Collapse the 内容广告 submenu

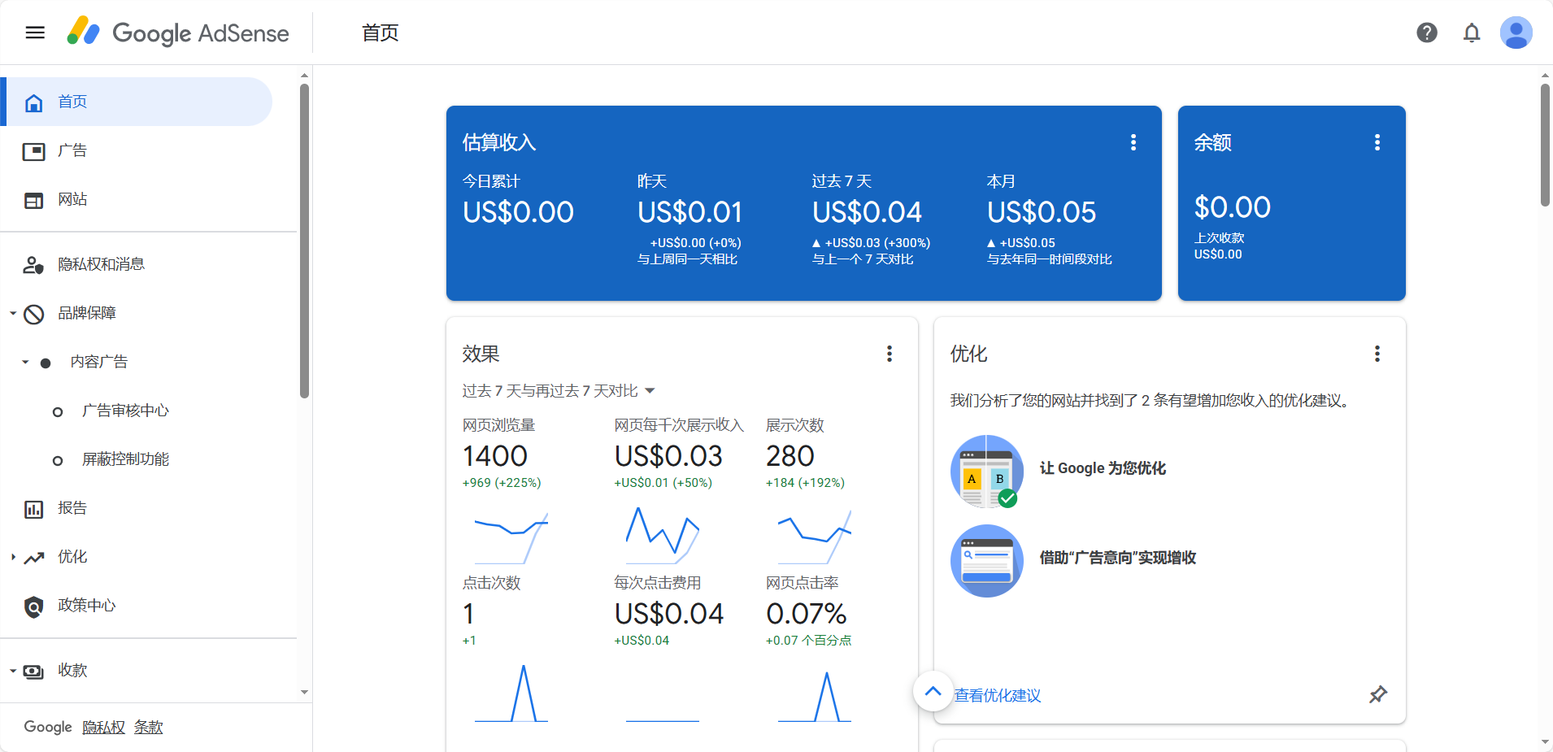tap(25, 362)
